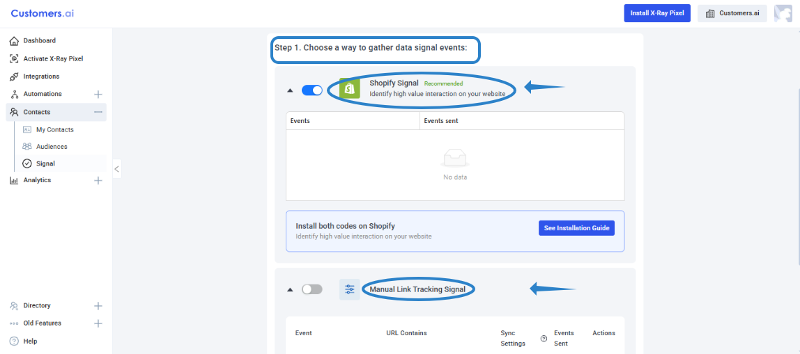Disable the Shopify Signal toggle
The width and height of the screenshot is (800, 354).
pyautogui.click(x=312, y=90)
